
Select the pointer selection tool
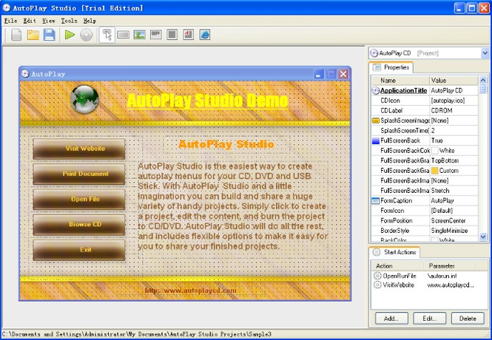pos(107,35)
